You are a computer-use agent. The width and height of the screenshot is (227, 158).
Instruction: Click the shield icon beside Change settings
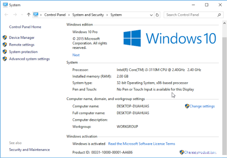(x=187, y=106)
